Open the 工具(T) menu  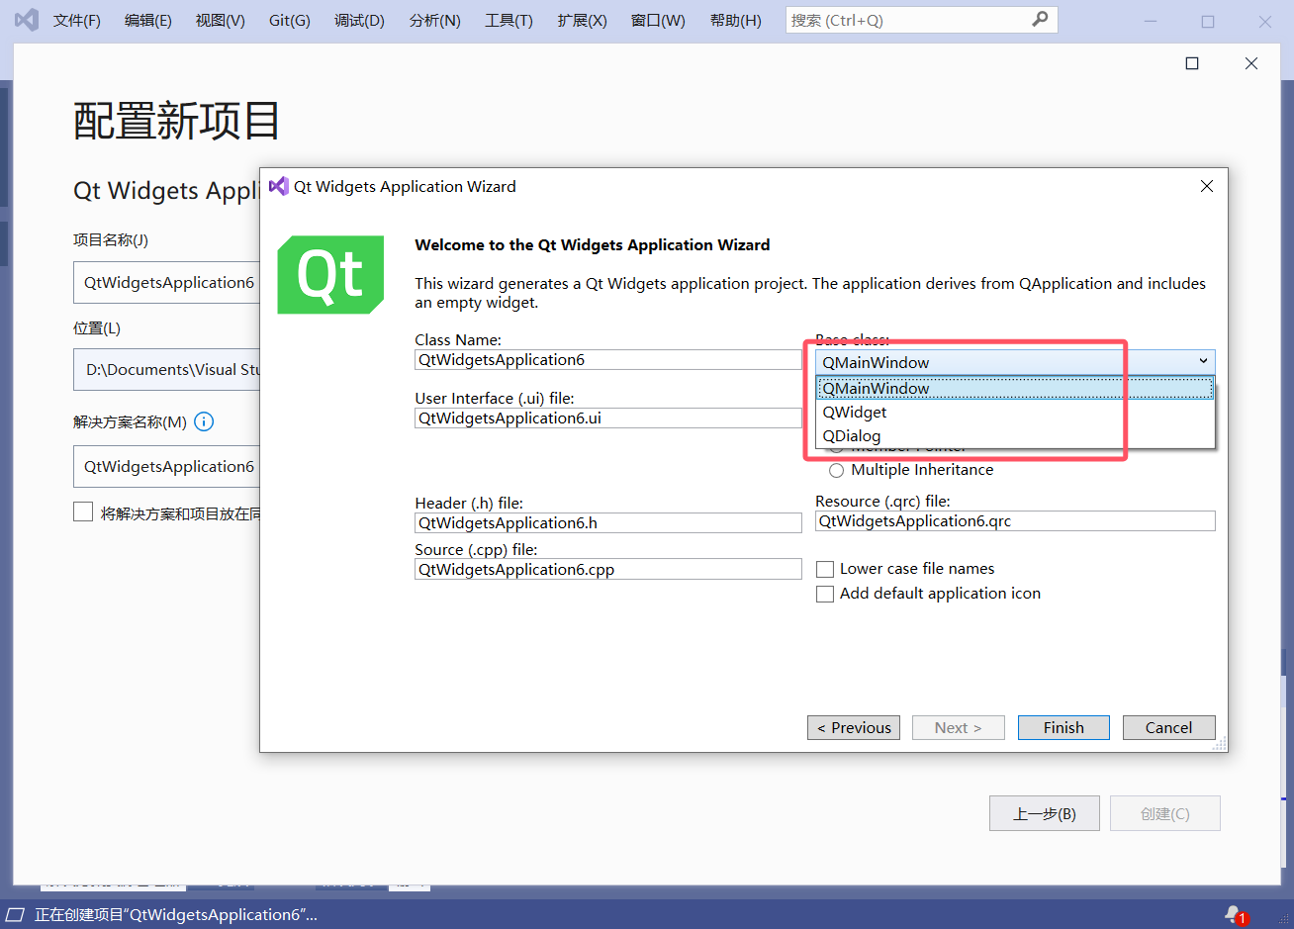click(508, 20)
